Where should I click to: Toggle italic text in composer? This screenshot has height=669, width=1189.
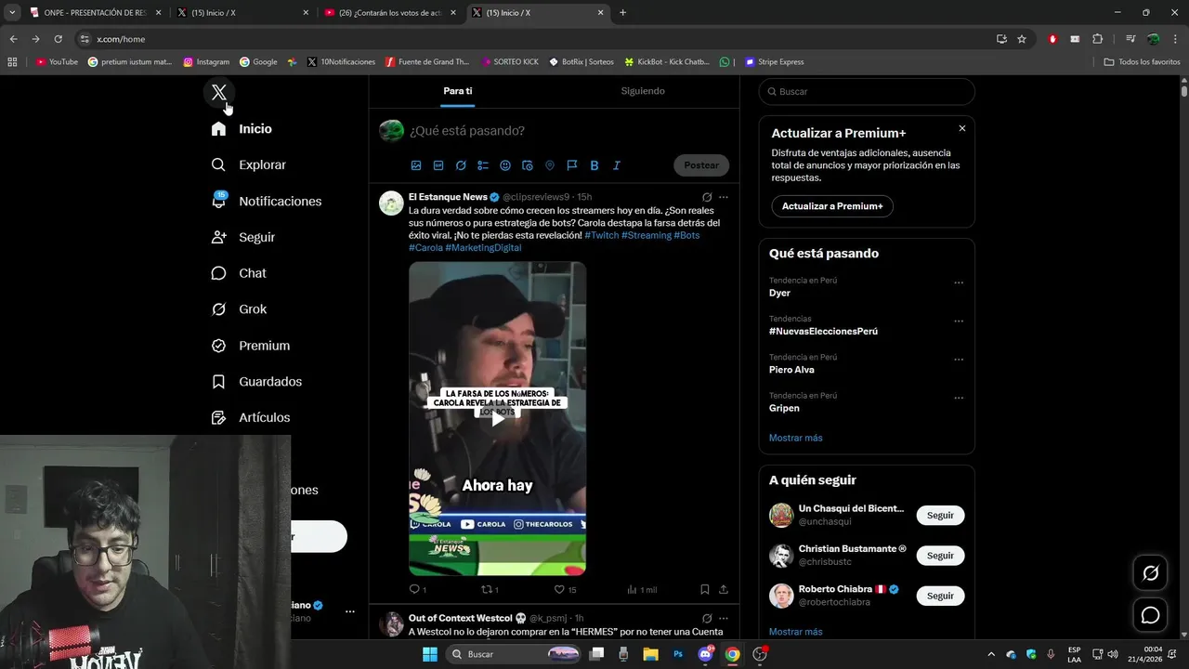point(617,165)
